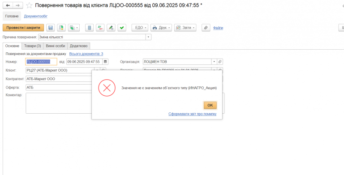344x175 pixels.
Task: Show Дт/Кт accounting entries
Action: pos(100,28)
